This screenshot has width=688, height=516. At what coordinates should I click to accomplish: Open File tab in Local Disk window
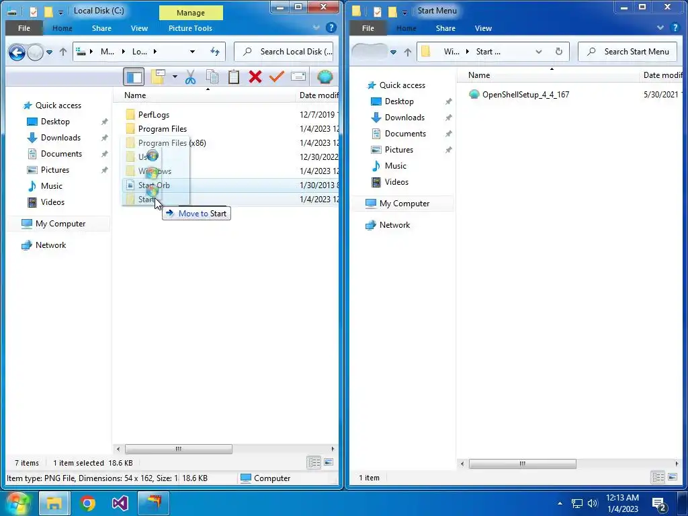coord(24,28)
